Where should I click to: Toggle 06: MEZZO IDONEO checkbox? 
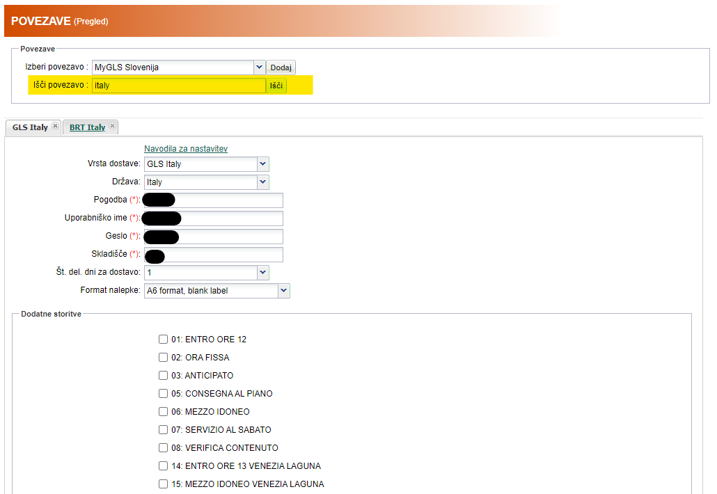pyautogui.click(x=164, y=411)
